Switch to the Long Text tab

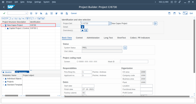pyautogui.click(x=108, y=38)
